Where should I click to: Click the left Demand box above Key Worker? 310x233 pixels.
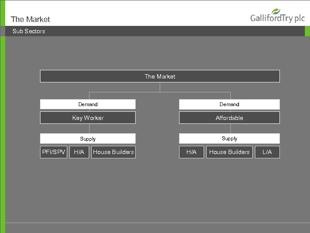(88, 104)
